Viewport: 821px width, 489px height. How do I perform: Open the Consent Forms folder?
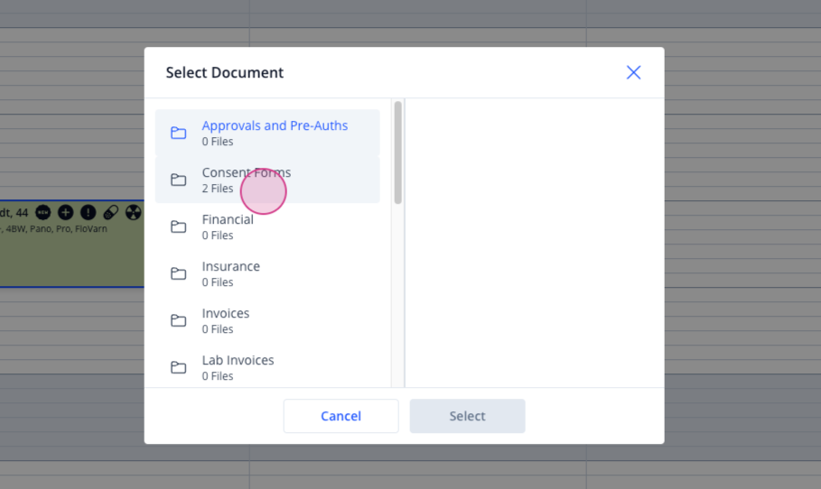267,180
